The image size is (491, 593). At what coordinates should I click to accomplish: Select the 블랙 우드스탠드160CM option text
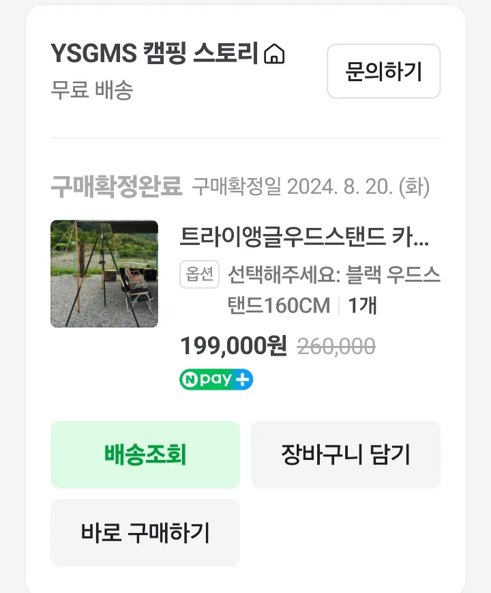point(334,290)
